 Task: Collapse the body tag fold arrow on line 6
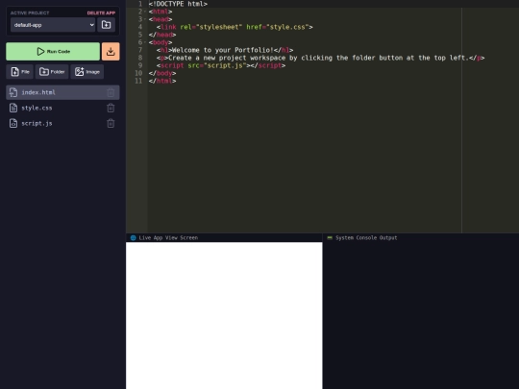(x=145, y=42)
